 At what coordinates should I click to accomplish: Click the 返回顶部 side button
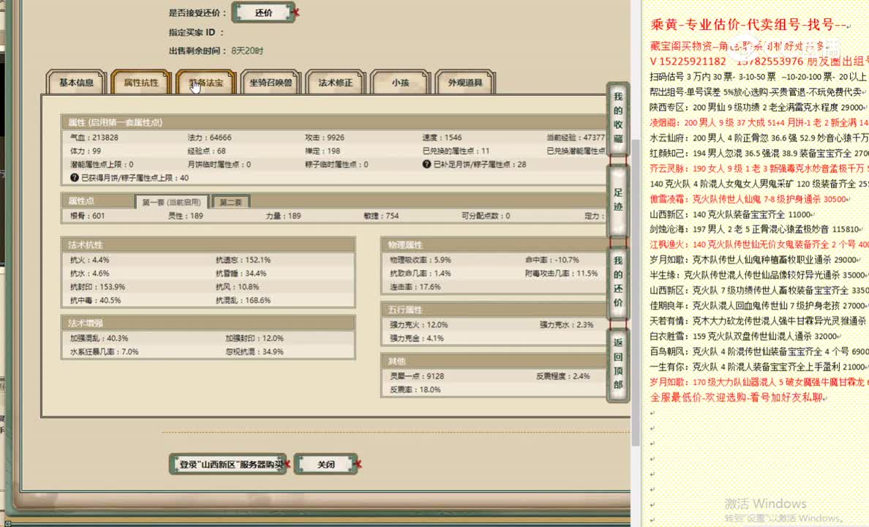618,364
